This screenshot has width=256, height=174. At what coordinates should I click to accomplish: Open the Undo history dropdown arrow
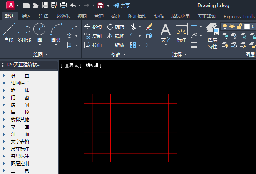[x=80, y=5]
